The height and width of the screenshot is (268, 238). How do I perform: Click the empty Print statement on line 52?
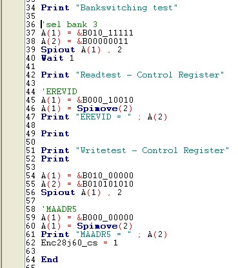pyautogui.click(x=55, y=159)
